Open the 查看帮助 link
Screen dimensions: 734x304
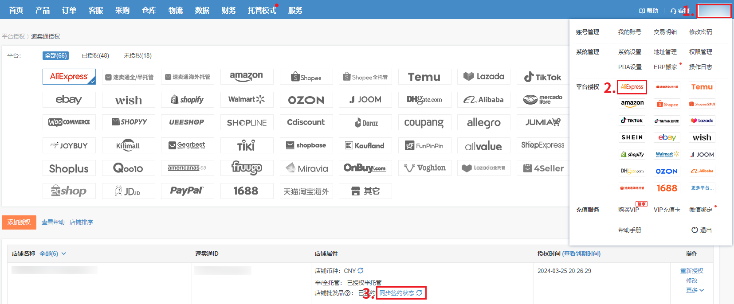click(53, 222)
